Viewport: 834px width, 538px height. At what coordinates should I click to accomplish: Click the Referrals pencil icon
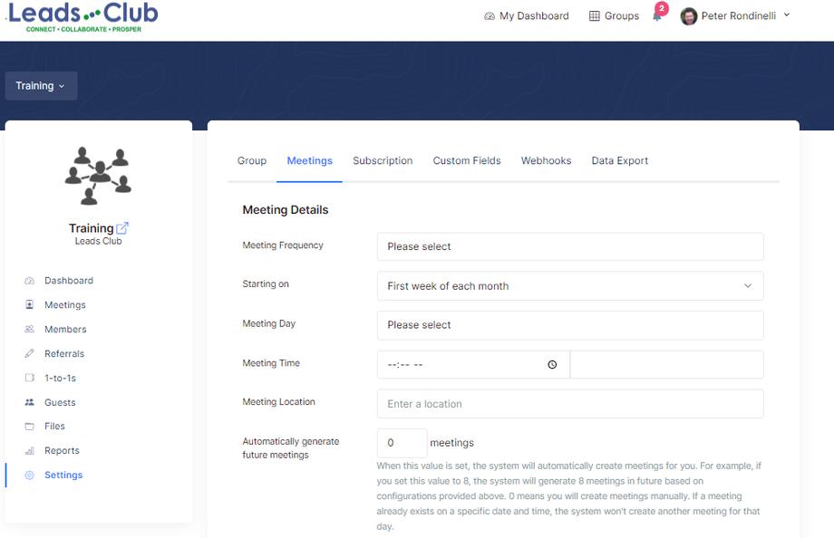tap(30, 353)
